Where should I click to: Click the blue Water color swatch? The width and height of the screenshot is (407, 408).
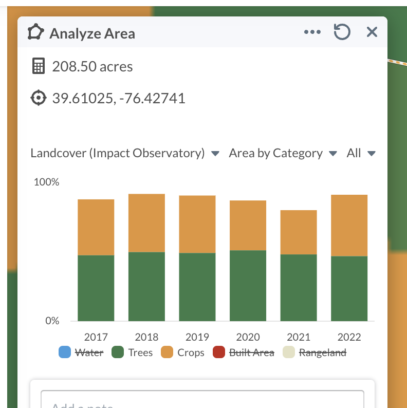pyautogui.click(x=65, y=352)
